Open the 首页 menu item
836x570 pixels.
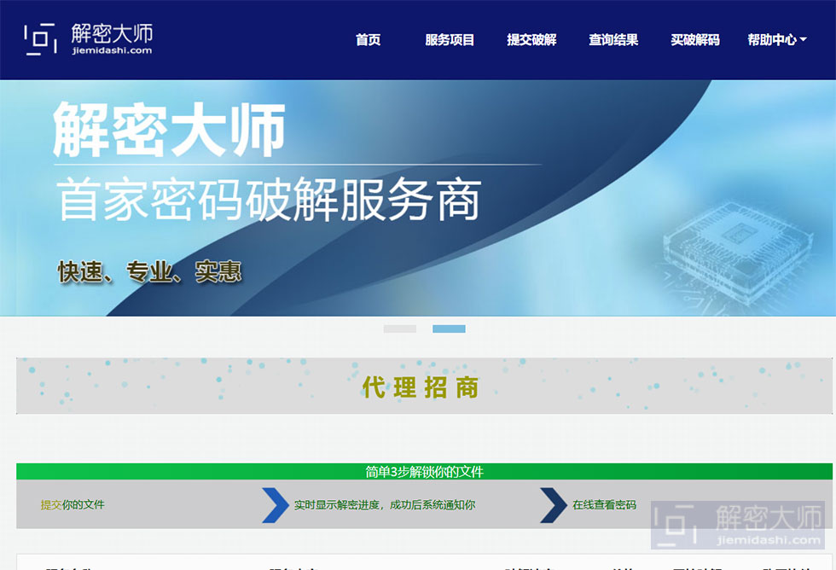368,40
